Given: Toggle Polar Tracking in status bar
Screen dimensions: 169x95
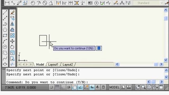Looking at the screenshot, I should [x=69, y=87].
